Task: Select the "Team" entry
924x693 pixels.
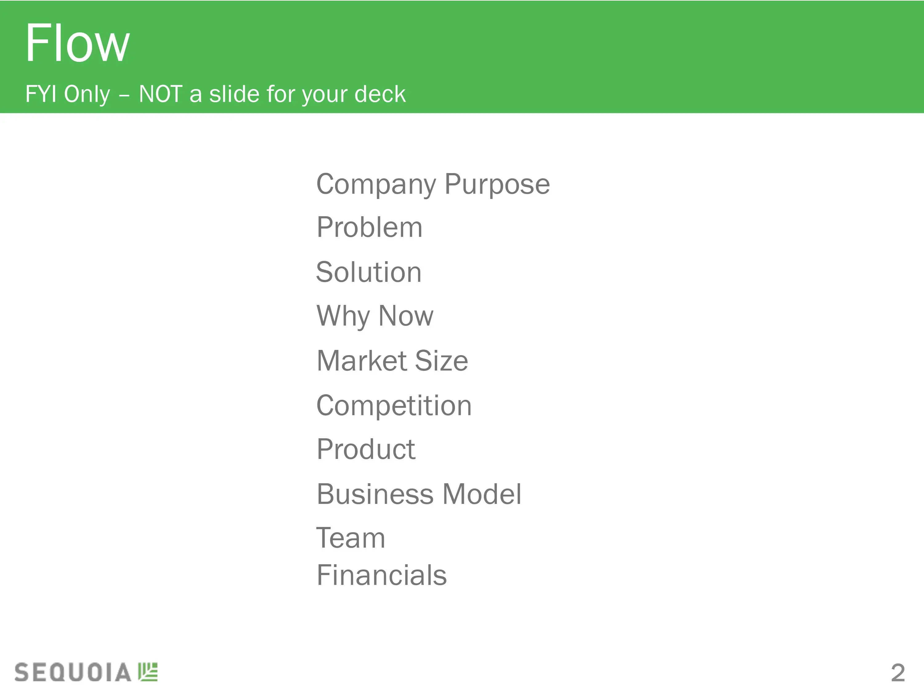Action: [351, 538]
